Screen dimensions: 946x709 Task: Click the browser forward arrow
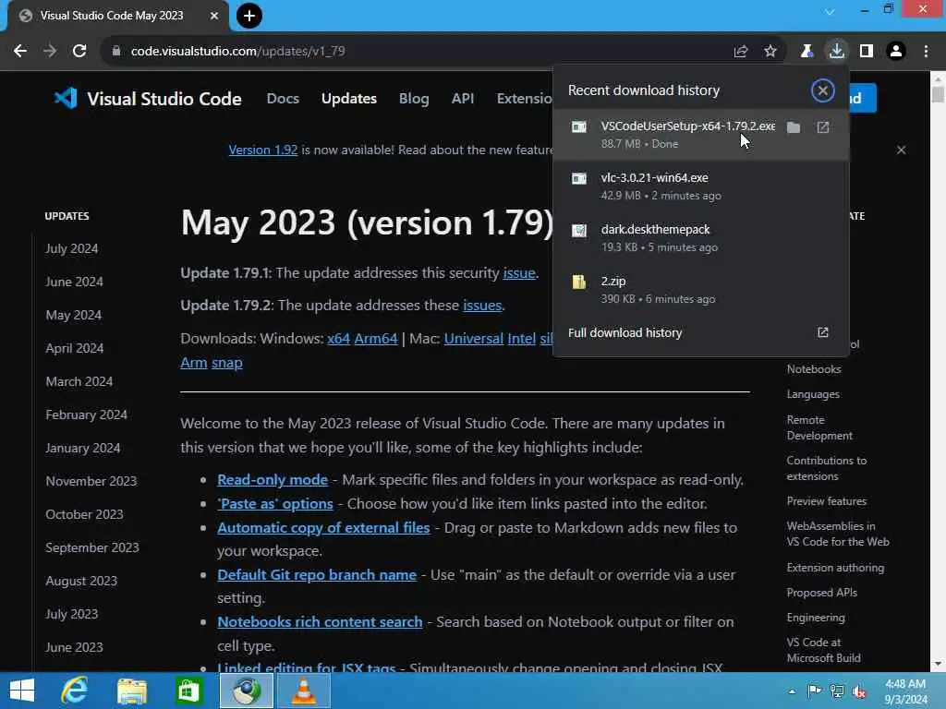(50, 52)
